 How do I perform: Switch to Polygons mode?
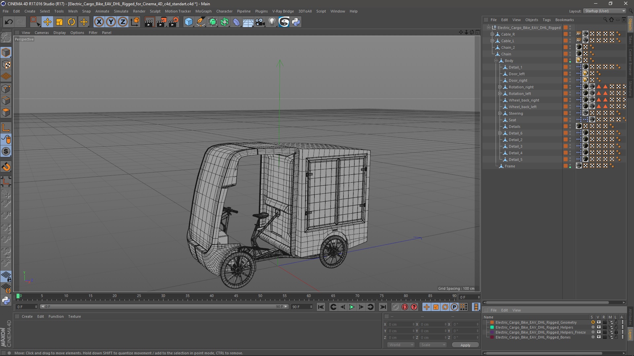6,112
